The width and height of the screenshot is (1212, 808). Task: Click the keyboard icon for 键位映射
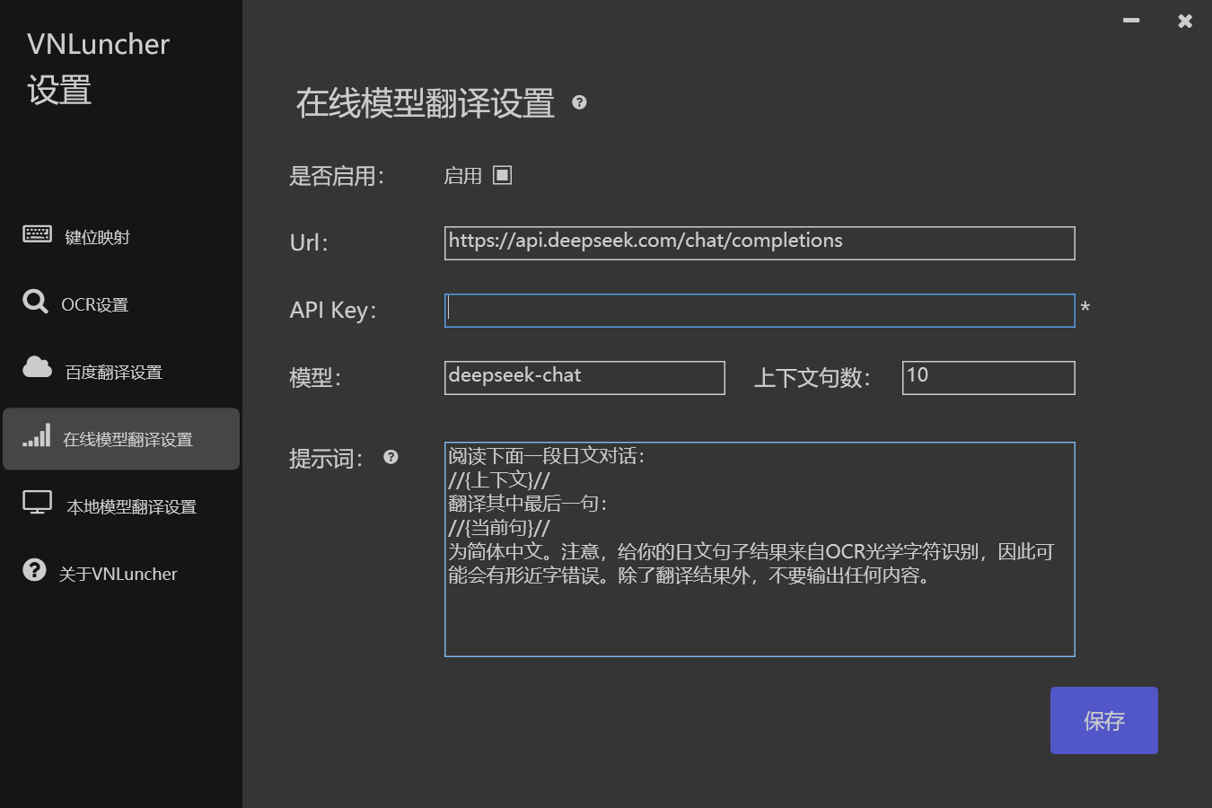[37, 234]
